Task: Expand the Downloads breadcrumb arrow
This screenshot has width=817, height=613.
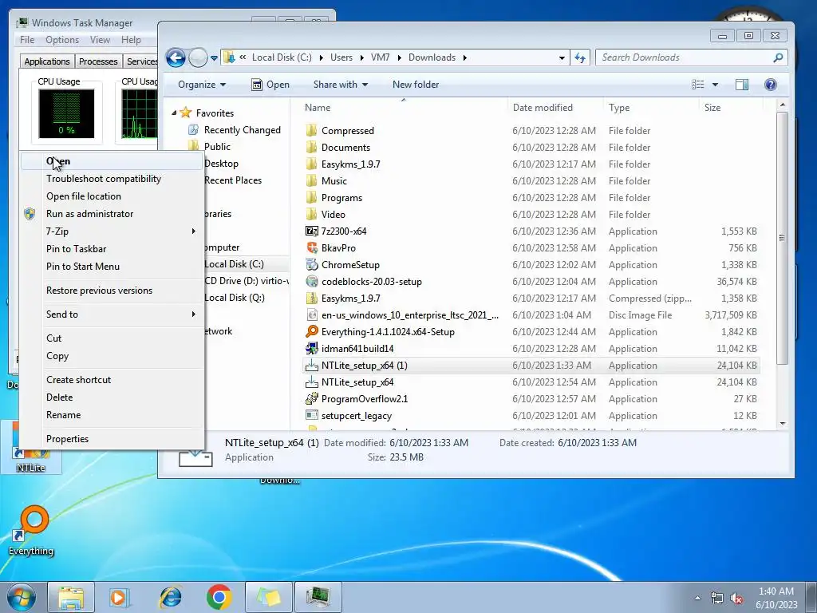Action: click(464, 57)
